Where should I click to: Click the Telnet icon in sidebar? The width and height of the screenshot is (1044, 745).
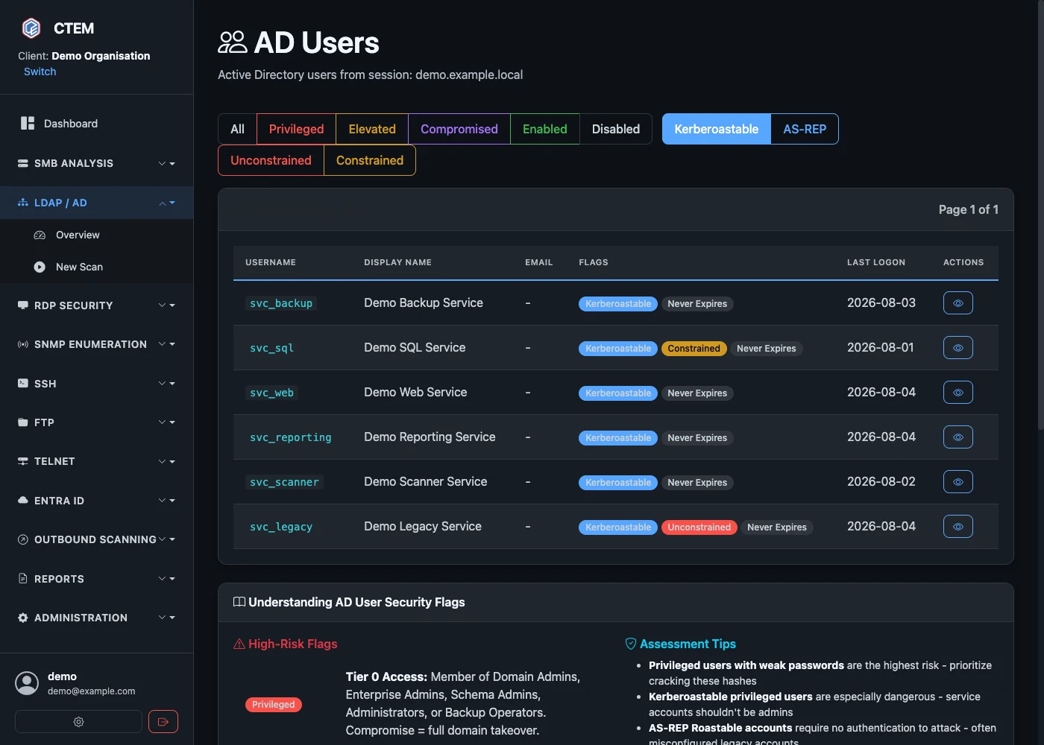pos(23,461)
